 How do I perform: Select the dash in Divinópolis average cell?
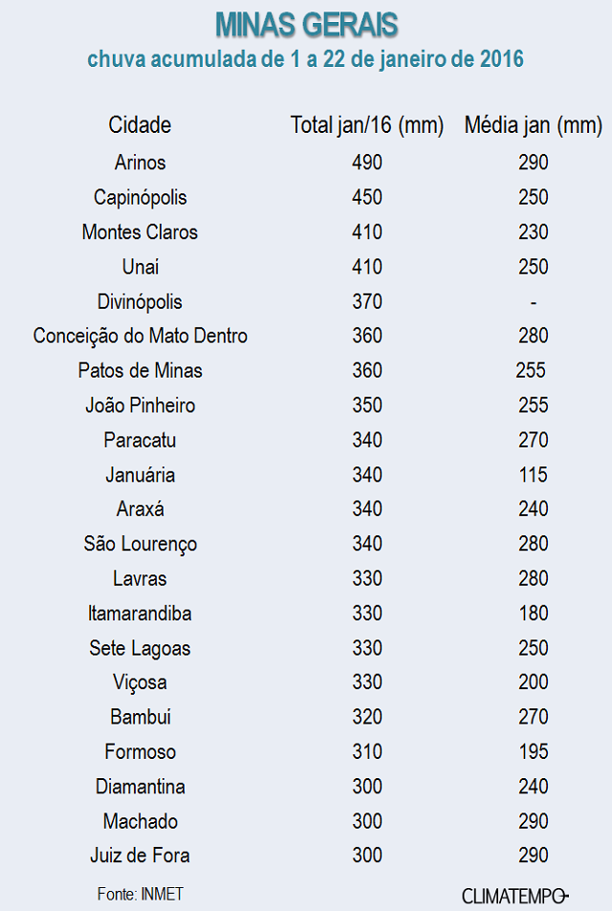click(x=533, y=302)
